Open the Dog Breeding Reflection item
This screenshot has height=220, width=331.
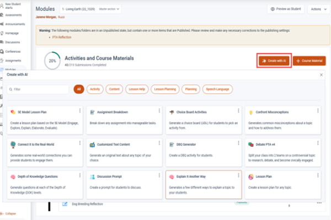point(87,204)
